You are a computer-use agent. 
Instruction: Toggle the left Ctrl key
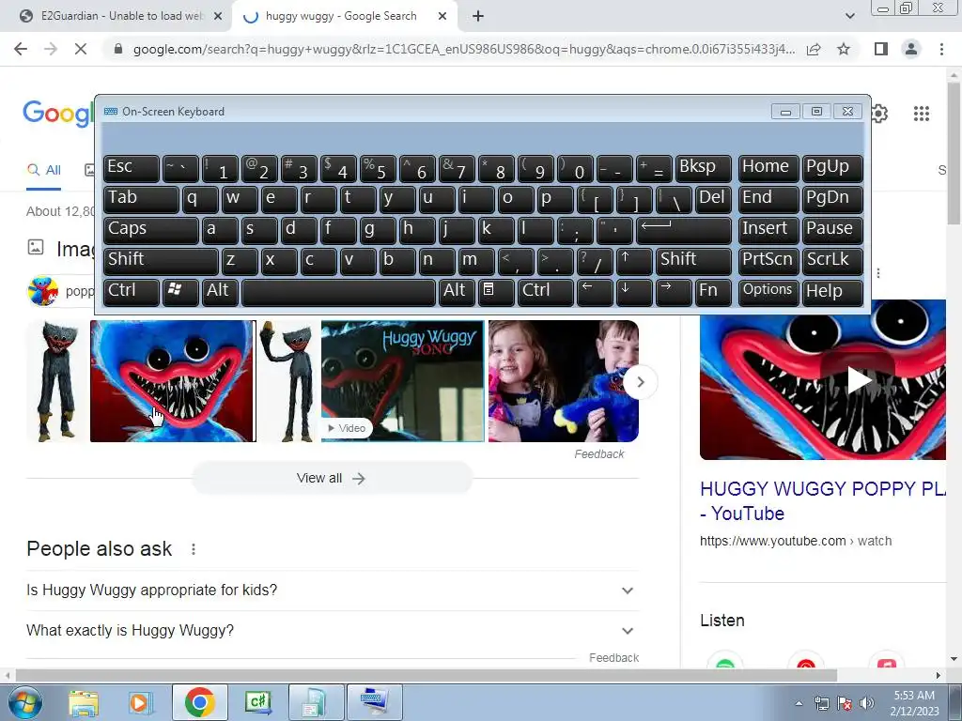(x=132, y=292)
